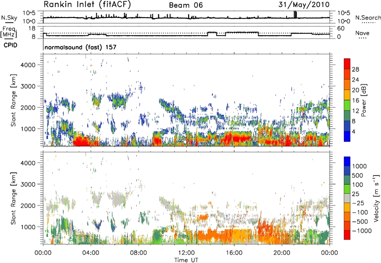Click the '16:00' time axis tick label
The height and width of the screenshot is (263, 381).
(x=234, y=253)
